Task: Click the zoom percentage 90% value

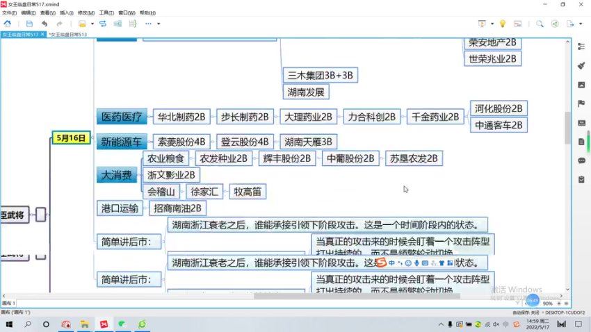Action: point(548,304)
